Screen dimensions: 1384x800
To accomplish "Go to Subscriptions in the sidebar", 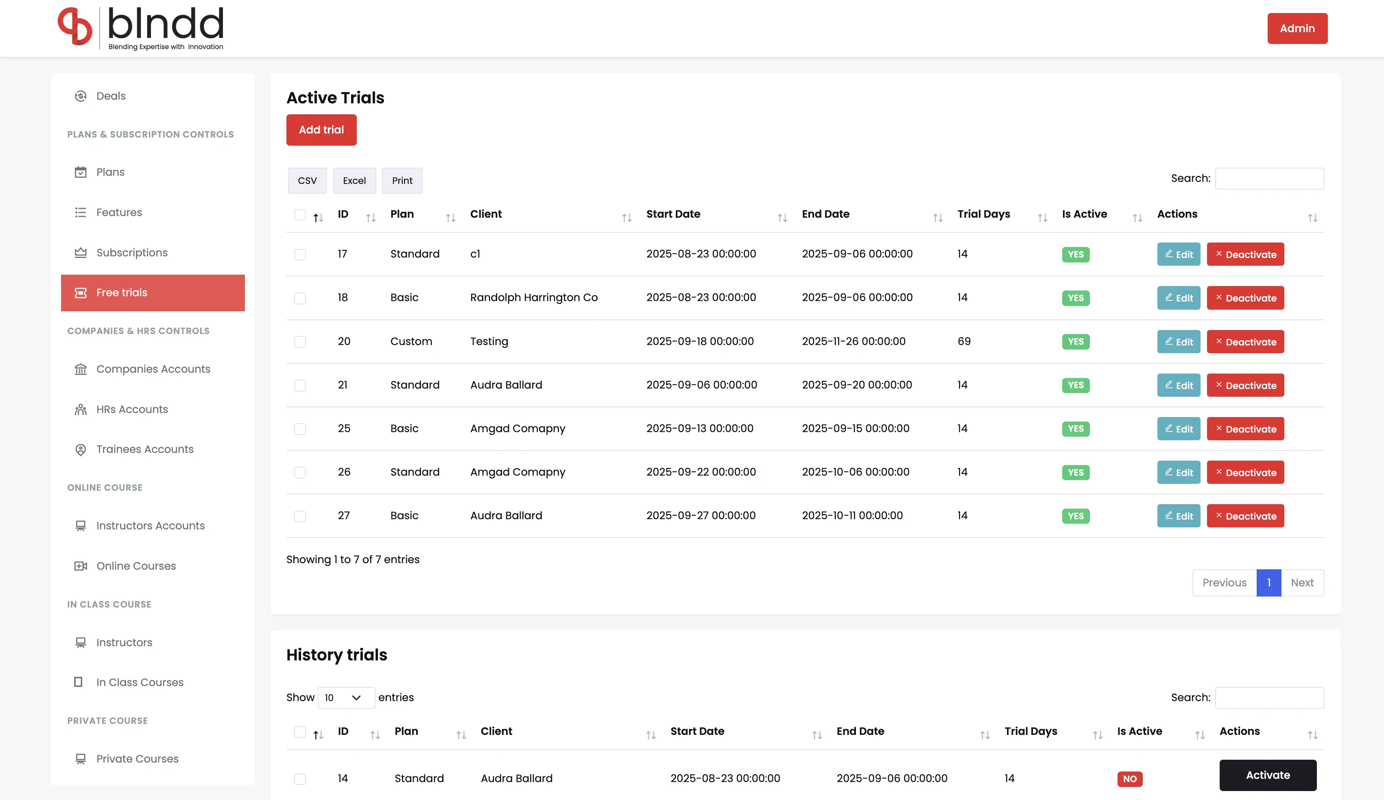I will pyautogui.click(x=153, y=253).
